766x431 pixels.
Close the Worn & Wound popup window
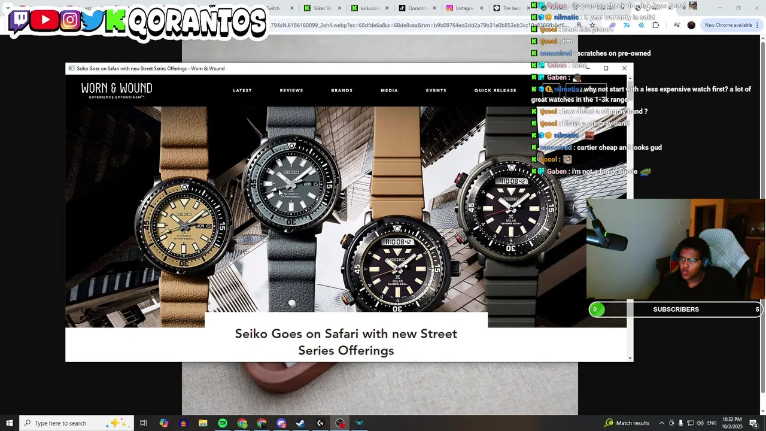point(624,68)
